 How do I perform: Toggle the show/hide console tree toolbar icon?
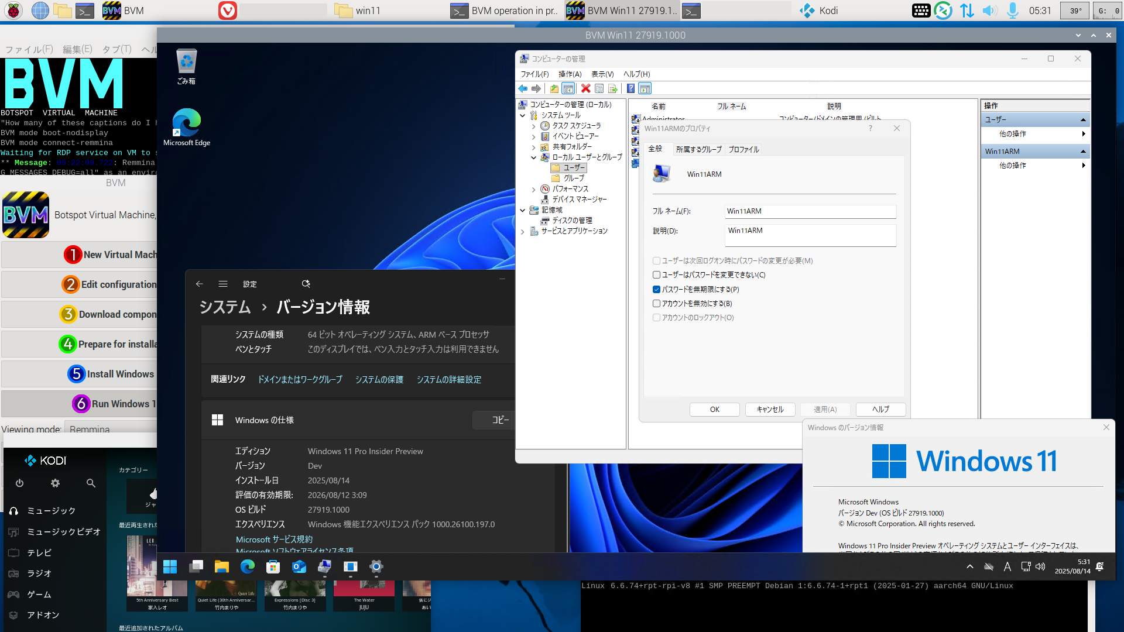point(568,88)
